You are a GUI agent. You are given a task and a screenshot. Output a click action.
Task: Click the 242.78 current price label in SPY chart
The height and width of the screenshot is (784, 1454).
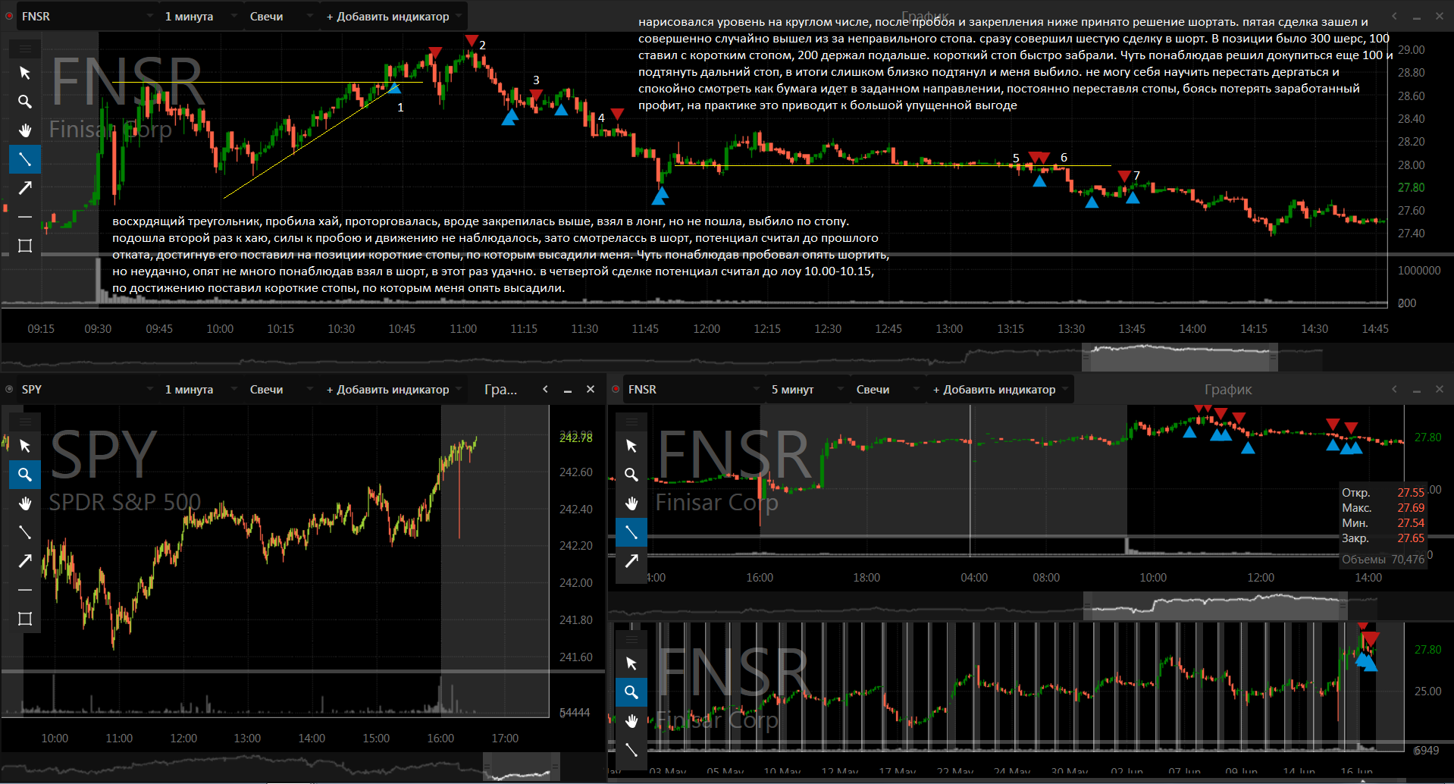pos(576,437)
